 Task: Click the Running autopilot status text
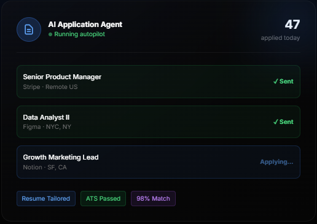(x=79, y=34)
